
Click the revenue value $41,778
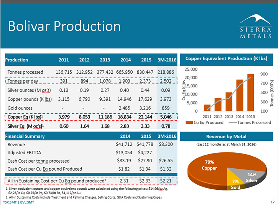tap(145, 144)
